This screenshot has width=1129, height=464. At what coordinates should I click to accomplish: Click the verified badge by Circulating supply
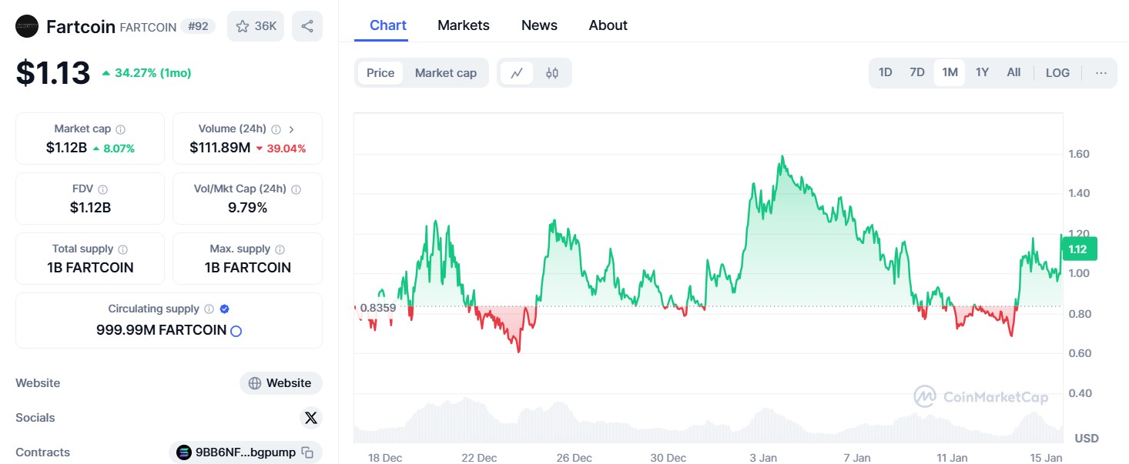tap(224, 309)
